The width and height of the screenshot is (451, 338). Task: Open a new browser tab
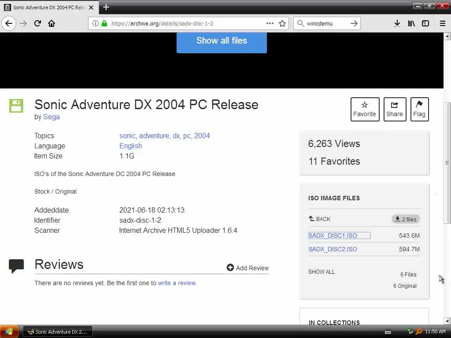pos(106,7)
